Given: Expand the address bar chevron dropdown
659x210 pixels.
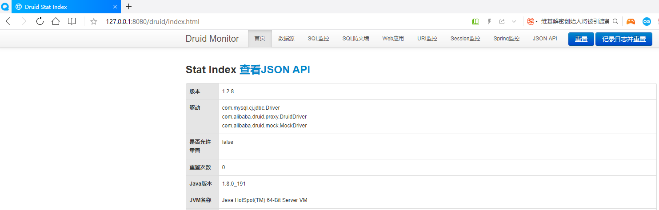Looking at the screenshot, I should [514, 21].
